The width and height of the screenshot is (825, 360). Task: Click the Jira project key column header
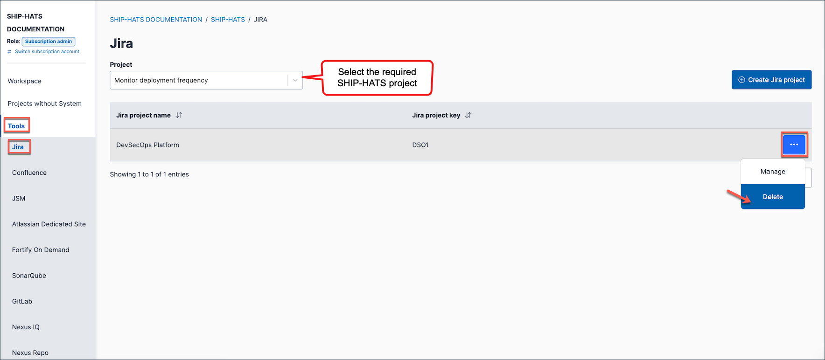click(436, 115)
